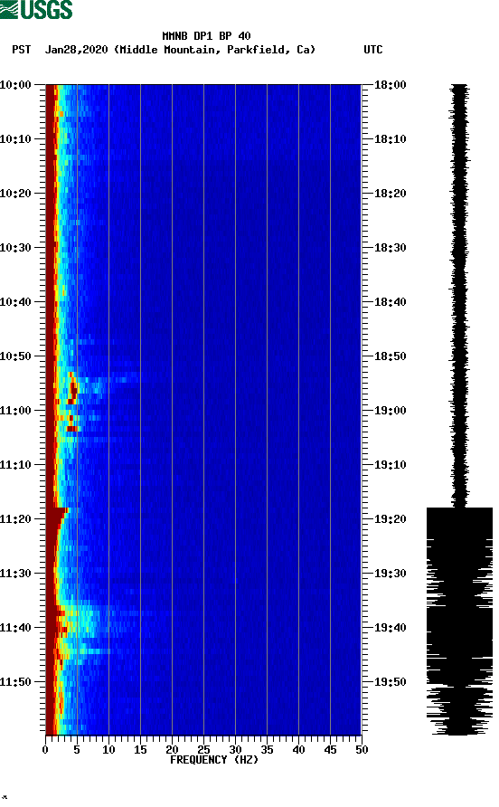Click the '30' frequency axis tick label
The image size is (499, 807).
235,750
